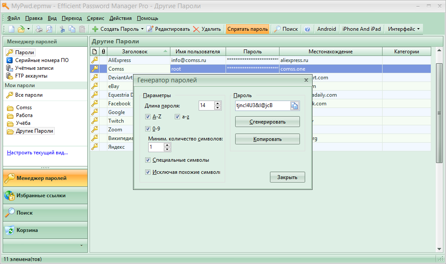
Task: Click the Paste clipboard icon
Action: click(82, 29)
